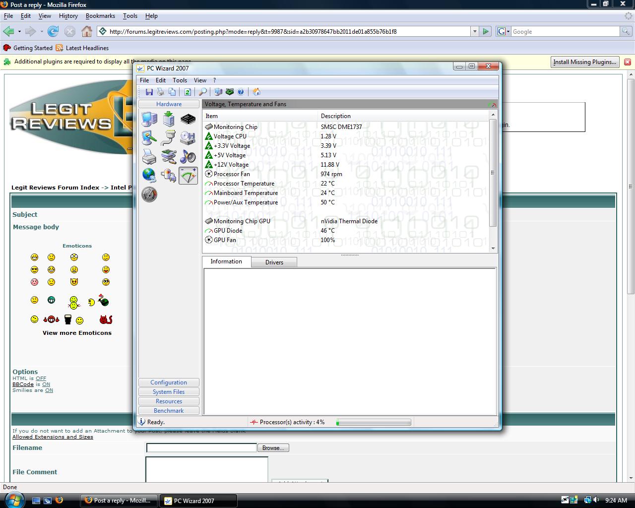
Task: Open PC Wizard View menu
Action: pos(200,80)
